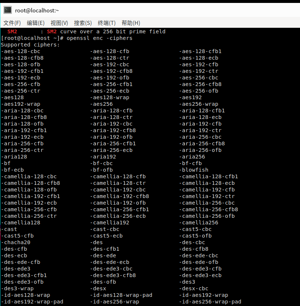Click the -aria-128-ecb entry
This screenshot has width=300, height=306.
coord(200,117)
